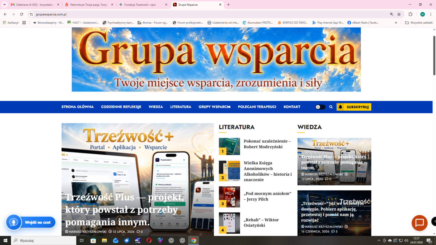Open the „Trzeźwość+” już we wczesnym dostępie card
This screenshot has width=436, height=245.
(334, 213)
